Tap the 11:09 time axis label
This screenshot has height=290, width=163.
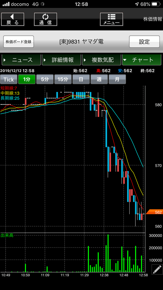(45, 275)
